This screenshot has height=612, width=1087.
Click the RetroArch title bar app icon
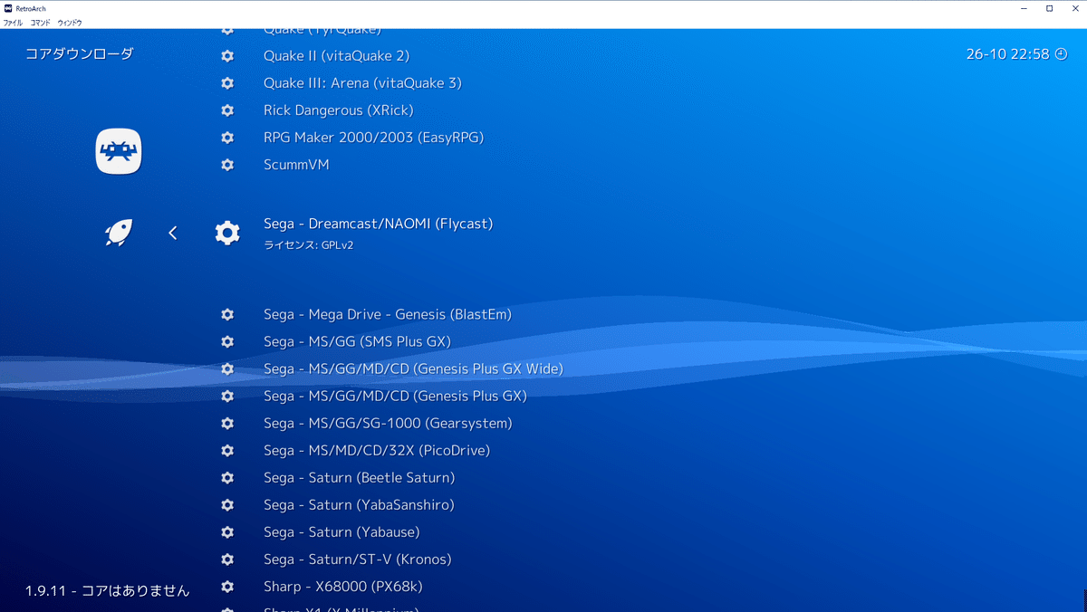tap(8, 8)
